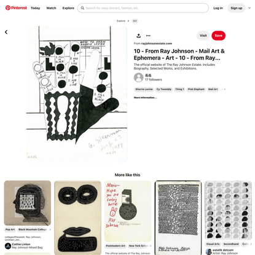The width and height of the screenshot is (255, 255).
Task: Open the three-dot more options menu
Action: 148,36
